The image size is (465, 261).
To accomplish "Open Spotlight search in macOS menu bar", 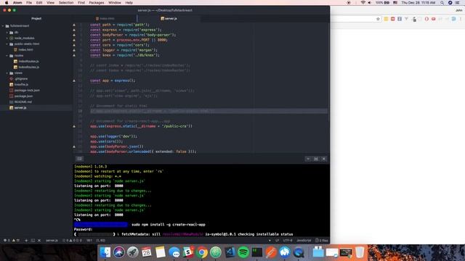I will [442, 3].
